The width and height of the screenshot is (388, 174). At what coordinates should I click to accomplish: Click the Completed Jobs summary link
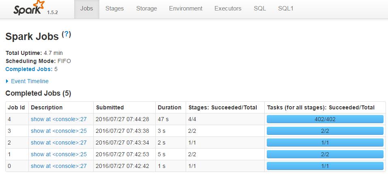(x=29, y=69)
